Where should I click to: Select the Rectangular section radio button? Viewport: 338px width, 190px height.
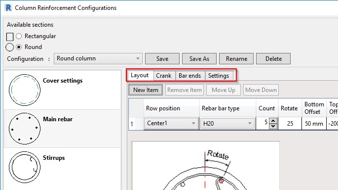coord(19,36)
